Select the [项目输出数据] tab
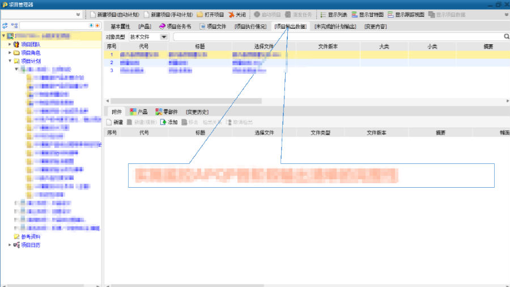510x287 pixels. [x=291, y=26]
